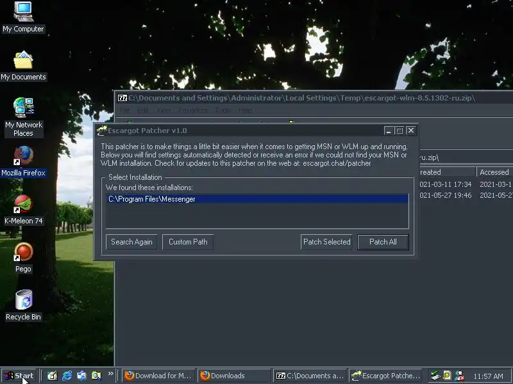Click the Escargot Patche... taskbar button
The image size is (513, 384).
click(x=386, y=376)
